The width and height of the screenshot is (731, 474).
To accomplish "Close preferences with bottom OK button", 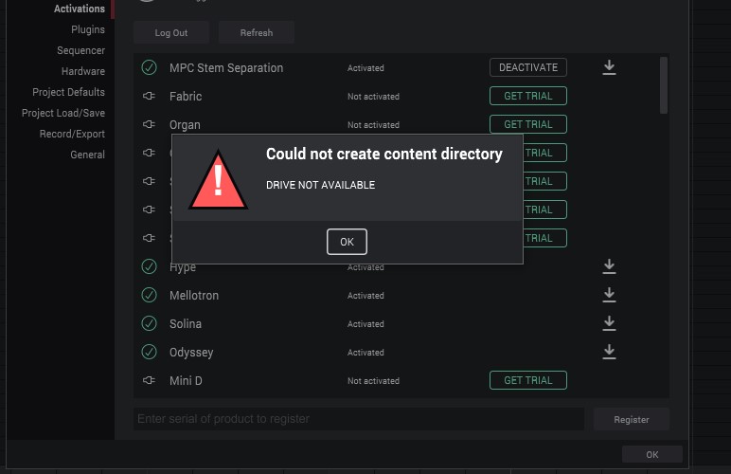I will (x=652, y=454).
